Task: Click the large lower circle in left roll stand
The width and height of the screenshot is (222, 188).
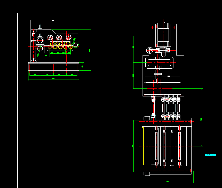Action: 40,49
